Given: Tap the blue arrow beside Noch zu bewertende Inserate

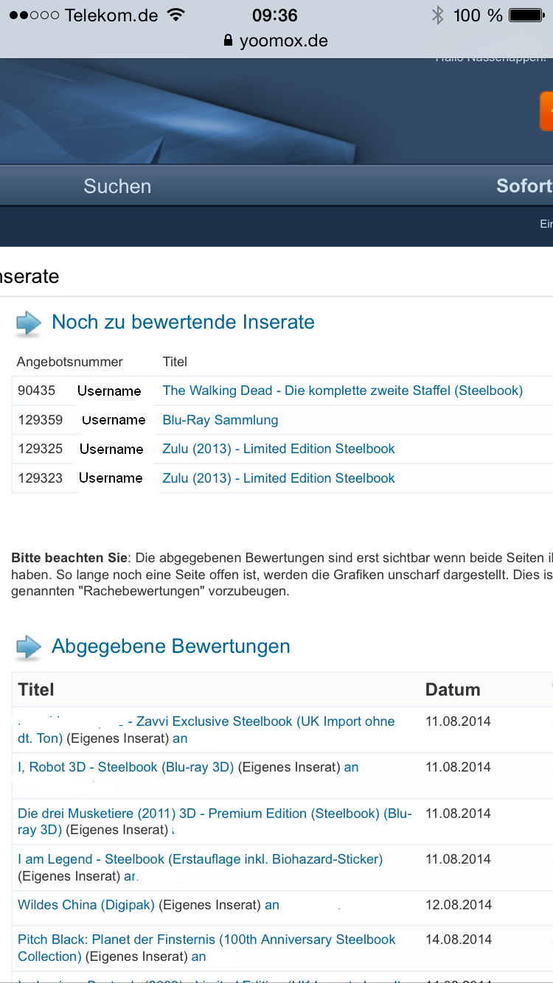Looking at the screenshot, I should pos(29,323).
